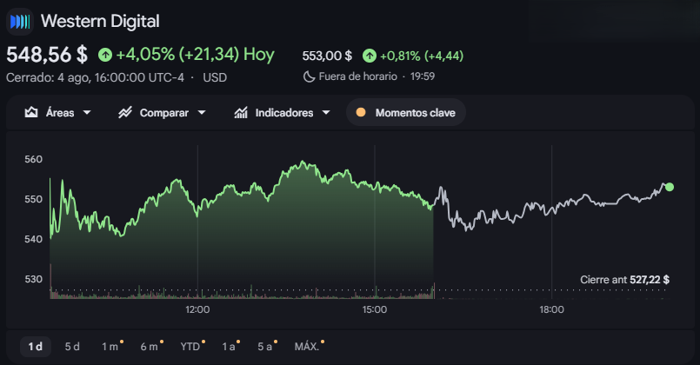Image resolution: width=700 pixels, height=365 pixels.
Task: Click the Áreas chart type icon
Action: pyautogui.click(x=31, y=112)
